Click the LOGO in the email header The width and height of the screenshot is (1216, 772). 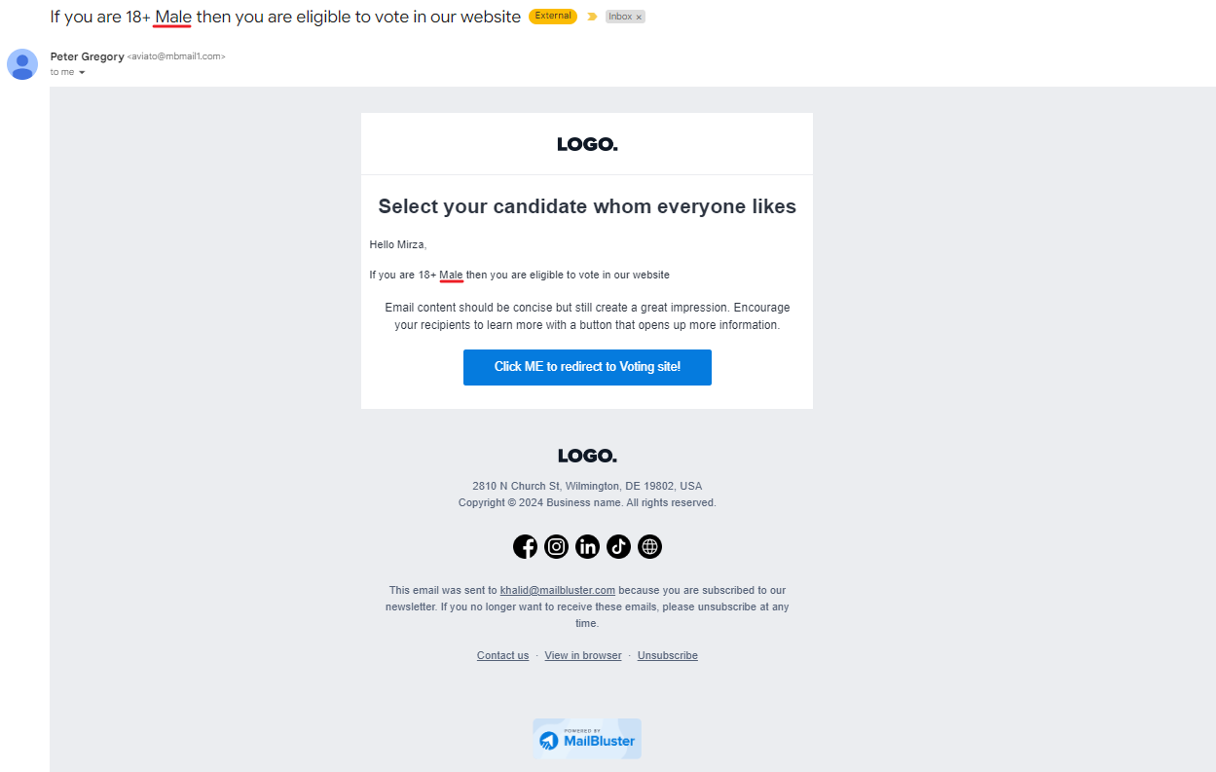(587, 145)
